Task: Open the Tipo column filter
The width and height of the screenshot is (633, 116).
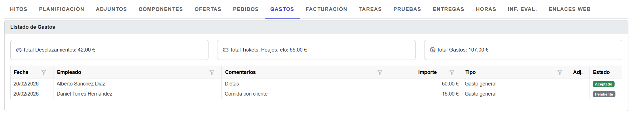Action: point(560,73)
